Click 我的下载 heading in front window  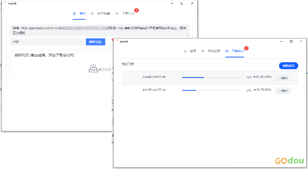tap(128, 64)
